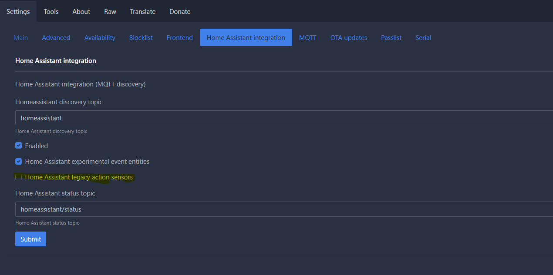Select the small 'Home Assistant status topic' hint
Screen dimensions: 553x275
pyautogui.click(x=47, y=223)
